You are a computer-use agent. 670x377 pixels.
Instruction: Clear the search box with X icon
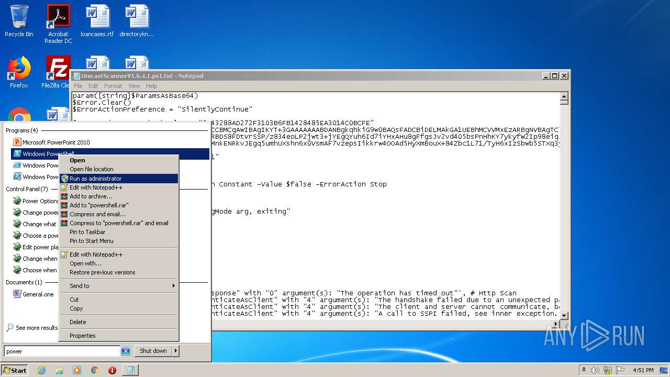[x=126, y=351]
